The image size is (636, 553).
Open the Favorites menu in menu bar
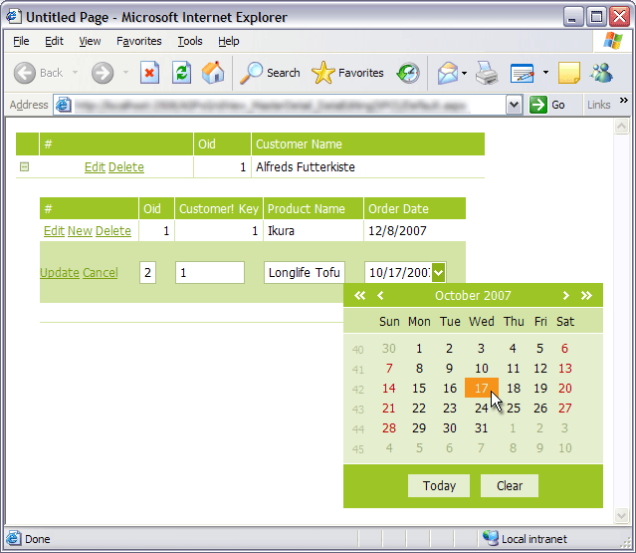click(x=138, y=41)
